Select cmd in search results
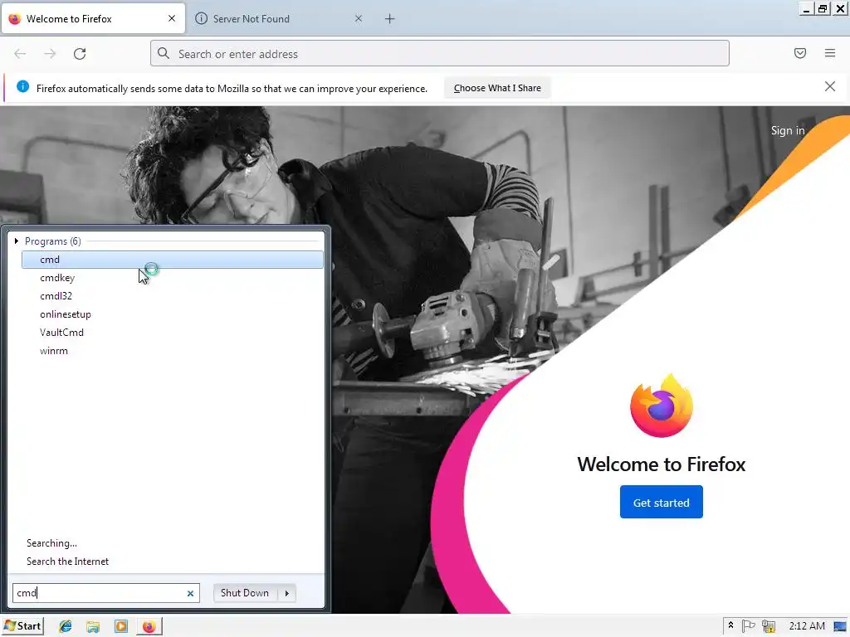The image size is (850, 637). pos(173,260)
